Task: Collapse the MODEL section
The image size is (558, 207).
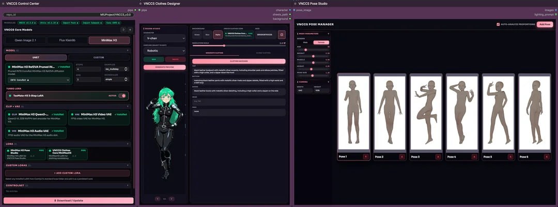Action: tap(128, 51)
